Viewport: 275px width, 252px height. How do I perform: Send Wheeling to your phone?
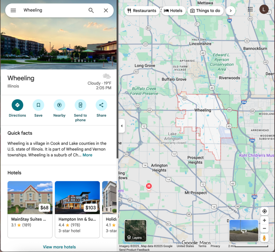click(x=80, y=105)
